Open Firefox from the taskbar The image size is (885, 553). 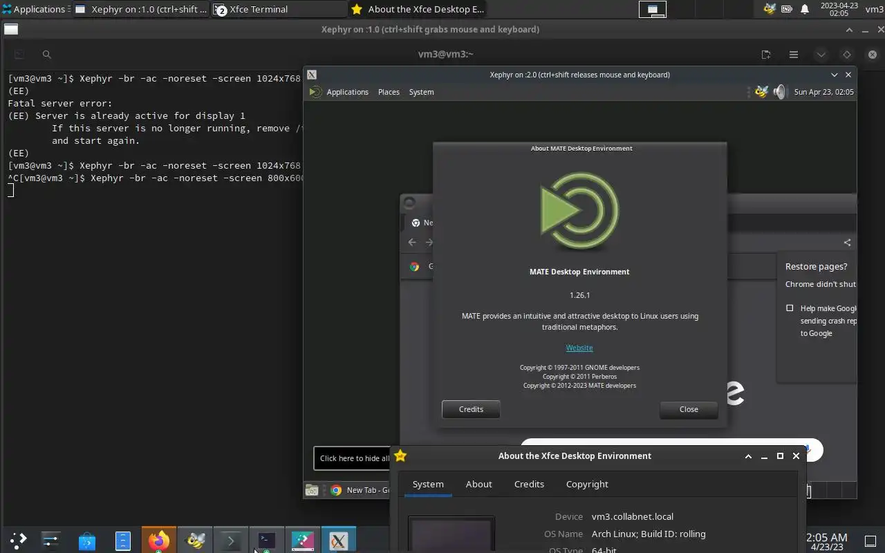click(x=159, y=540)
